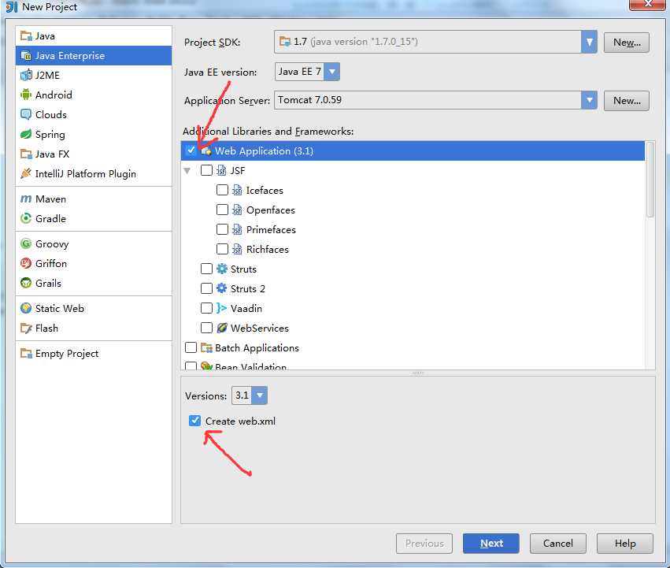Viewport: 670px width, 568px height.
Task: Select the Java project type icon
Action: coord(26,36)
